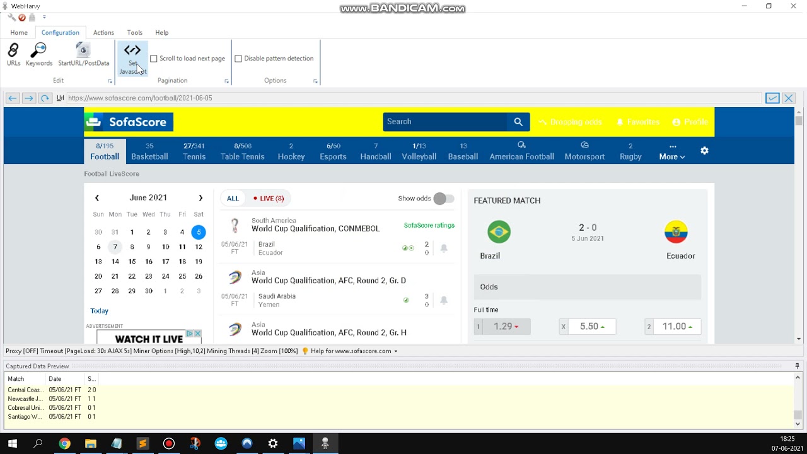
Task: Click the Match column header in data preview
Action: click(x=26, y=379)
